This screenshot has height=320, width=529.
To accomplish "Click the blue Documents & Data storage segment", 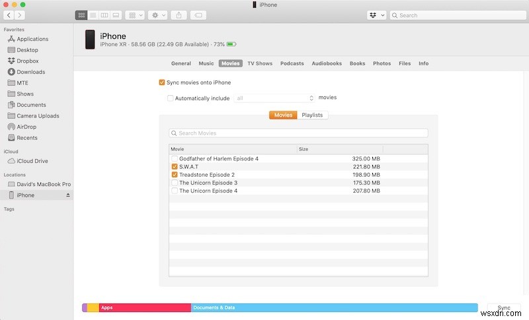I will [x=335, y=307].
